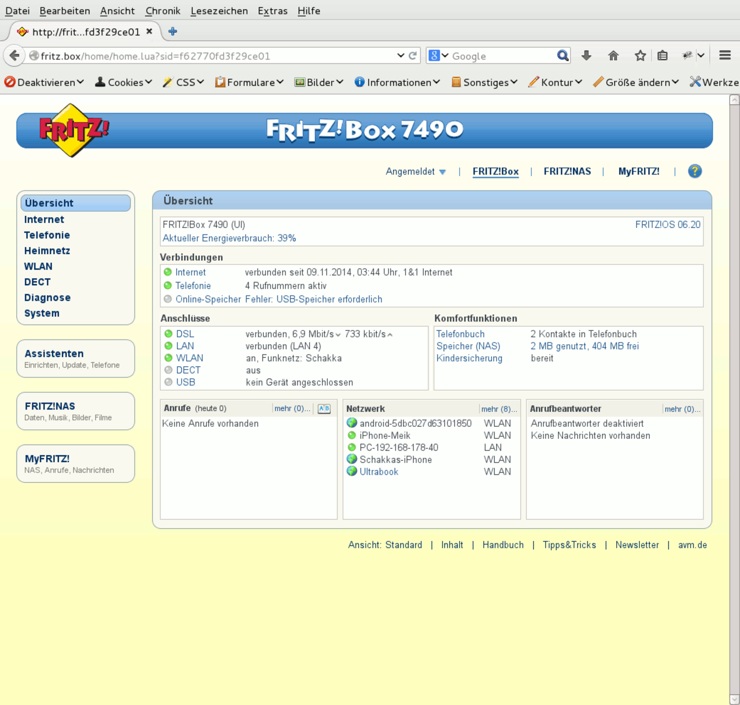Screen dimensions: 740x705
Task: Click the scrollbar up arrow
Action: click(734, 99)
